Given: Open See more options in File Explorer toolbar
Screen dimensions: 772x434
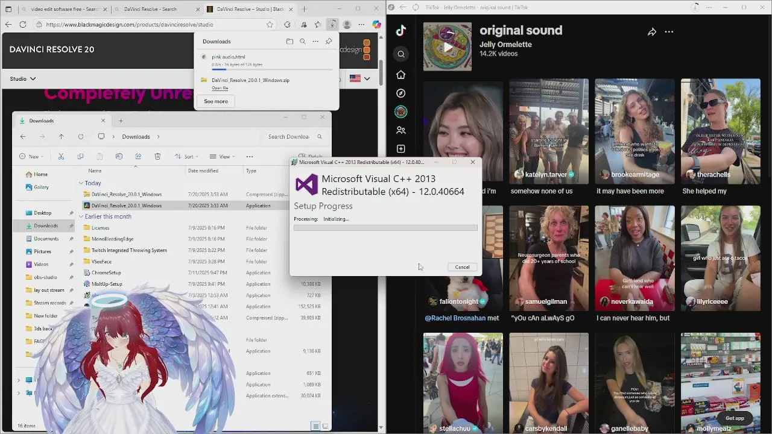Looking at the screenshot, I should (250, 157).
